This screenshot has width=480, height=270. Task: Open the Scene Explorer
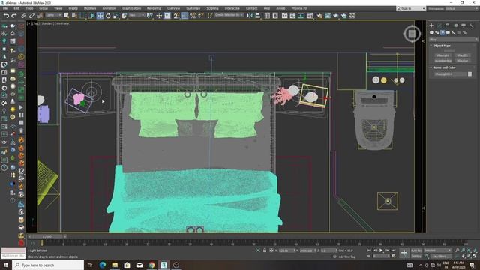(x=267, y=16)
